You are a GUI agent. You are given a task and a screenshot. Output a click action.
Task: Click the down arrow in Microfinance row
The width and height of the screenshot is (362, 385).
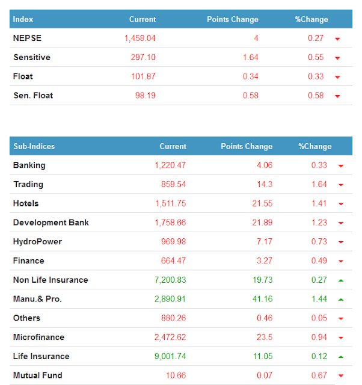pos(341,338)
